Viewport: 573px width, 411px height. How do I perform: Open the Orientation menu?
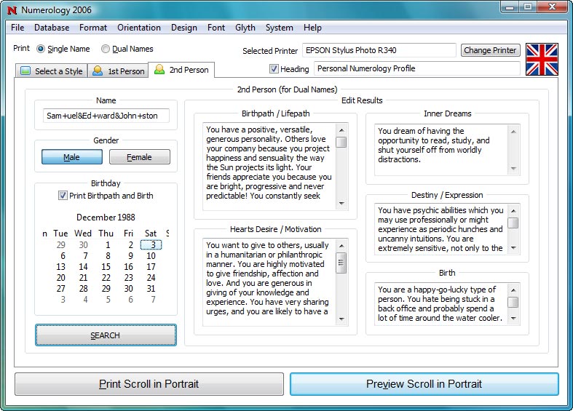click(139, 28)
